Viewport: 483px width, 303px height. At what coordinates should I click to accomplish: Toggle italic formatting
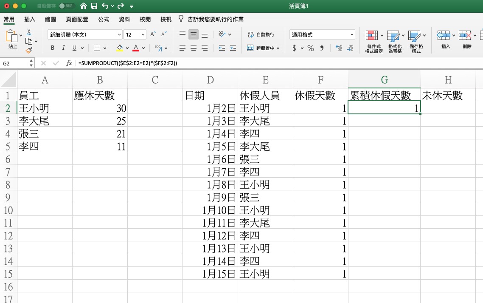(x=64, y=48)
